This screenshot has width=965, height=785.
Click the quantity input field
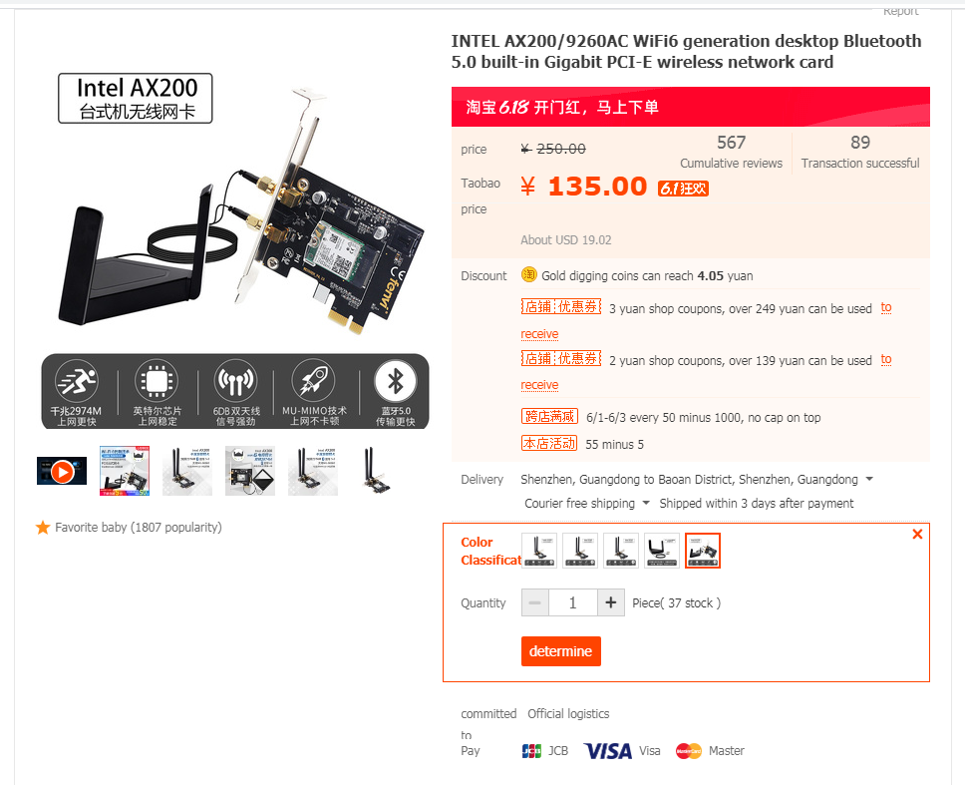click(573, 602)
